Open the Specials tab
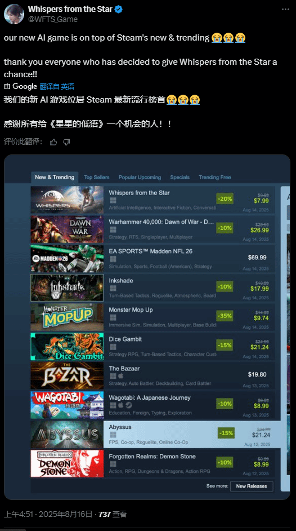Image resolution: width=296 pixels, height=531 pixels. click(x=180, y=177)
